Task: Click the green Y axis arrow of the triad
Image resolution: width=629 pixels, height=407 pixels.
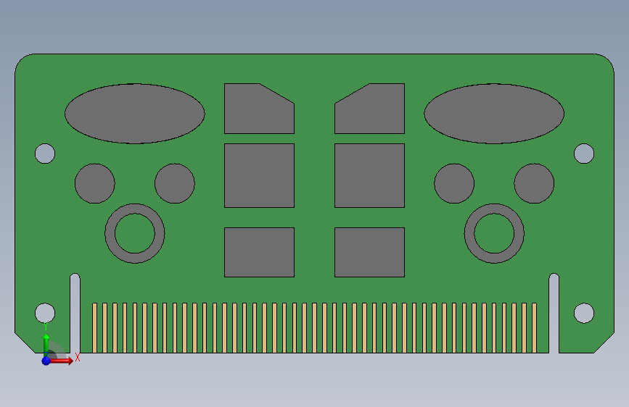Action: (x=46, y=344)
